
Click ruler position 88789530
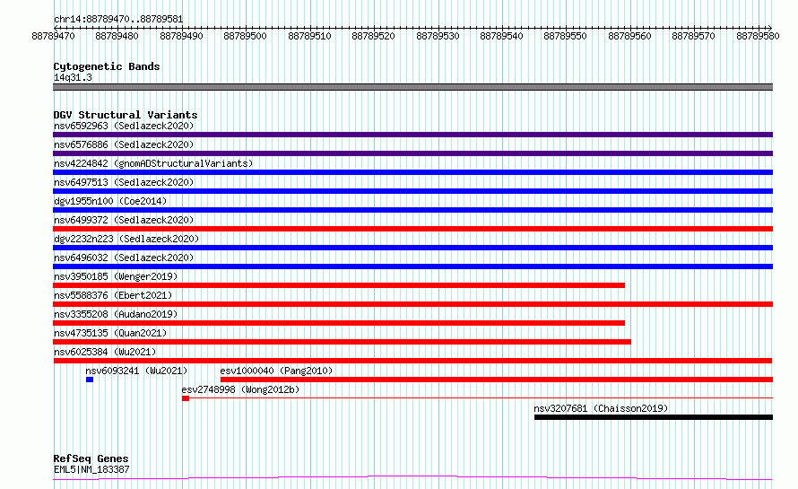(438, 36)
